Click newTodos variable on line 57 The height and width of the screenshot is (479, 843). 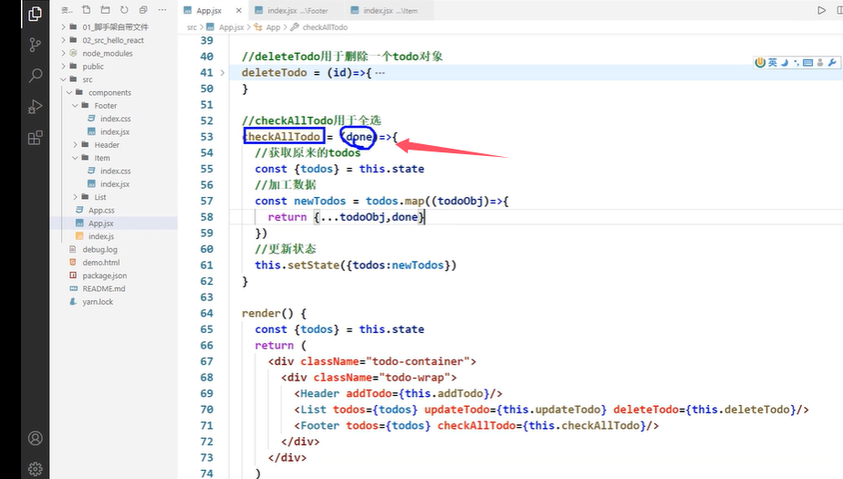[320, 201]
